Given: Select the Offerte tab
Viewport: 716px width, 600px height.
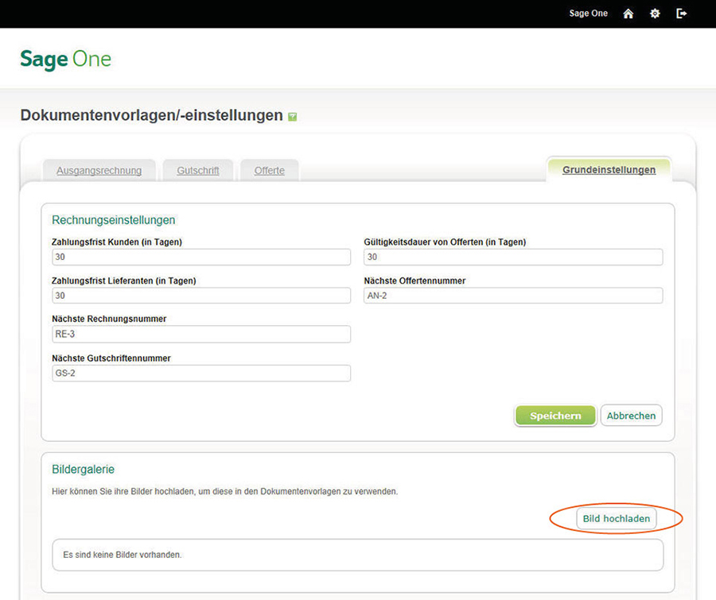Looking at the screenshot, I should [270, 171].
